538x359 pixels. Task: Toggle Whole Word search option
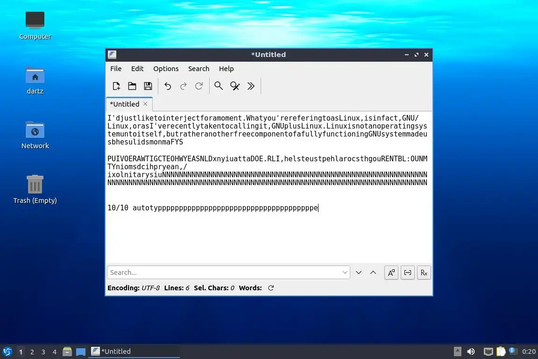(408, 273)
